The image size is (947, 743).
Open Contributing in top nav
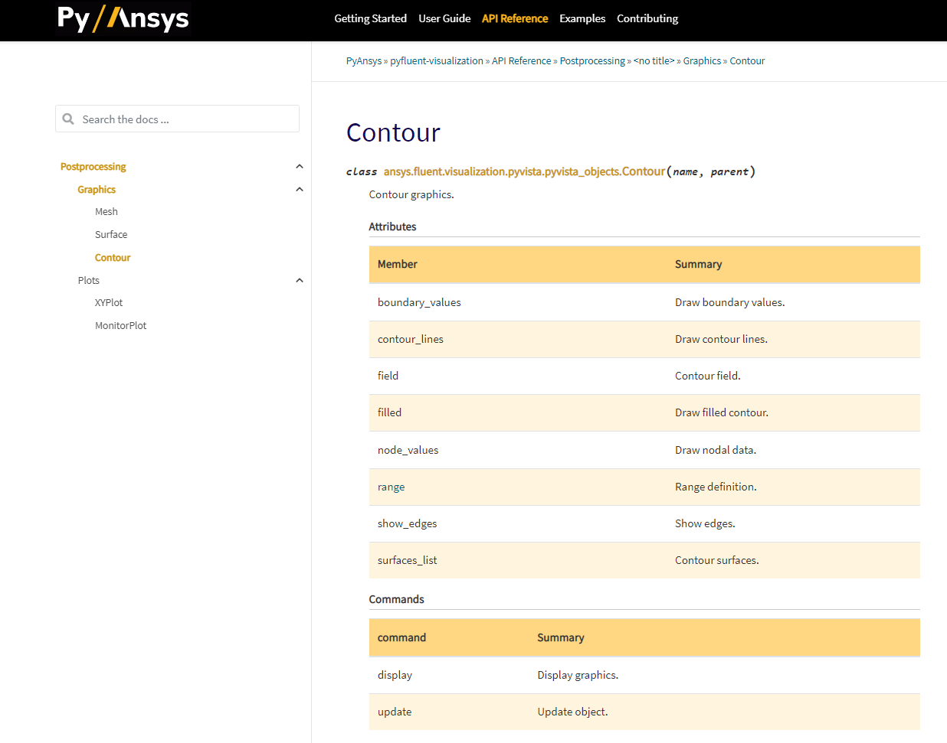[647, 18]
